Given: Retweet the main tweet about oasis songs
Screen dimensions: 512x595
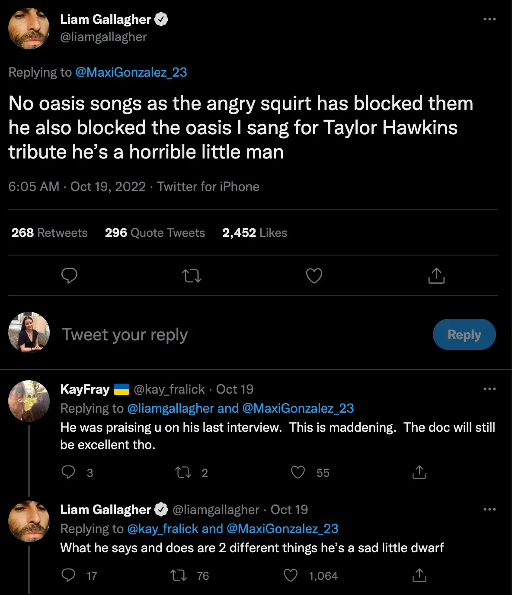Looking at the screenshot, I should coord(192,276).
